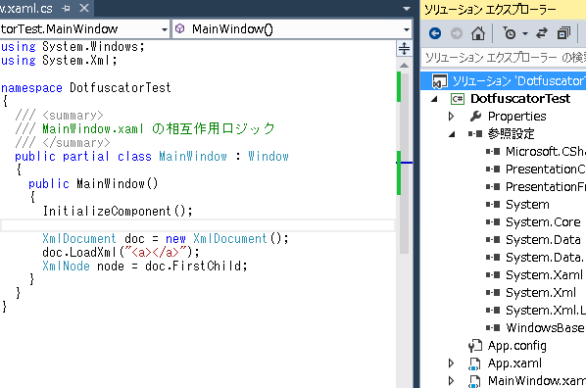
Task: Click the config file icon for App.config
Action: tap(475, 346)
